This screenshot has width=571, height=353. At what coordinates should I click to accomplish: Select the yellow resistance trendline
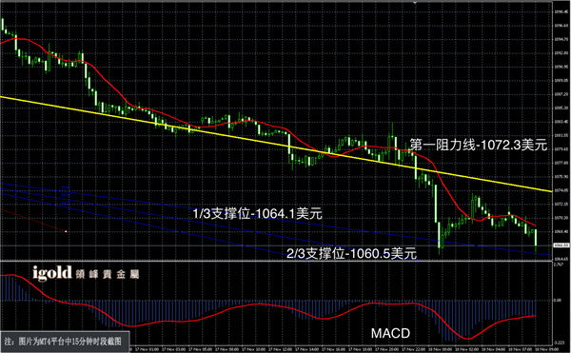click(276, 143)
